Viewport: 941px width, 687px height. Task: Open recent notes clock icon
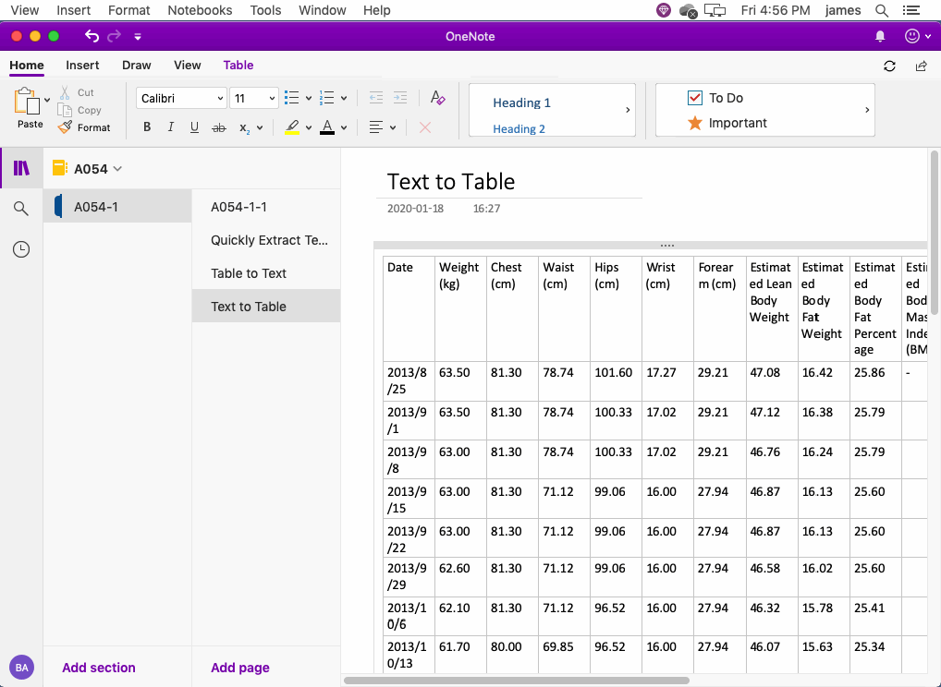pos(21,249)
